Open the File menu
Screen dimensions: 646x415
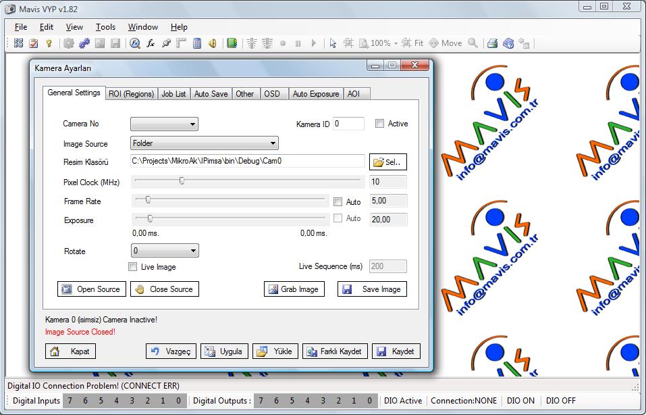(21, 27)
